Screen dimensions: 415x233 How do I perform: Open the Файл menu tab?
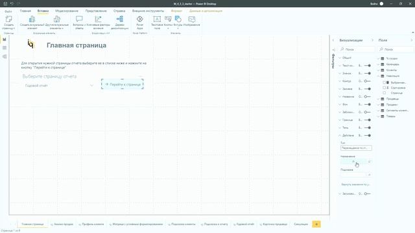click(x=8, y=11)
